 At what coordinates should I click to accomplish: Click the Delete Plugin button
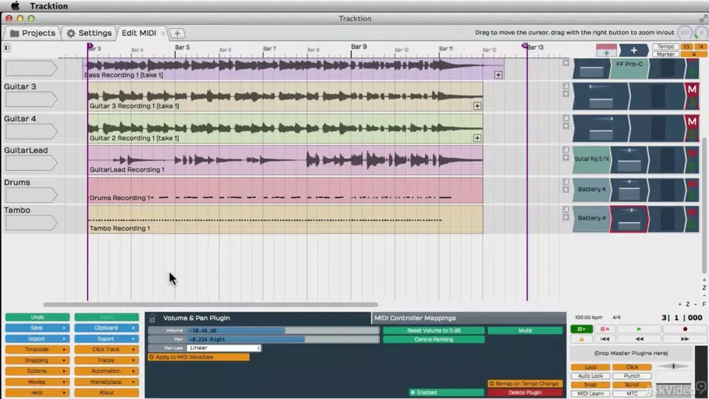[x=525, y=392]
